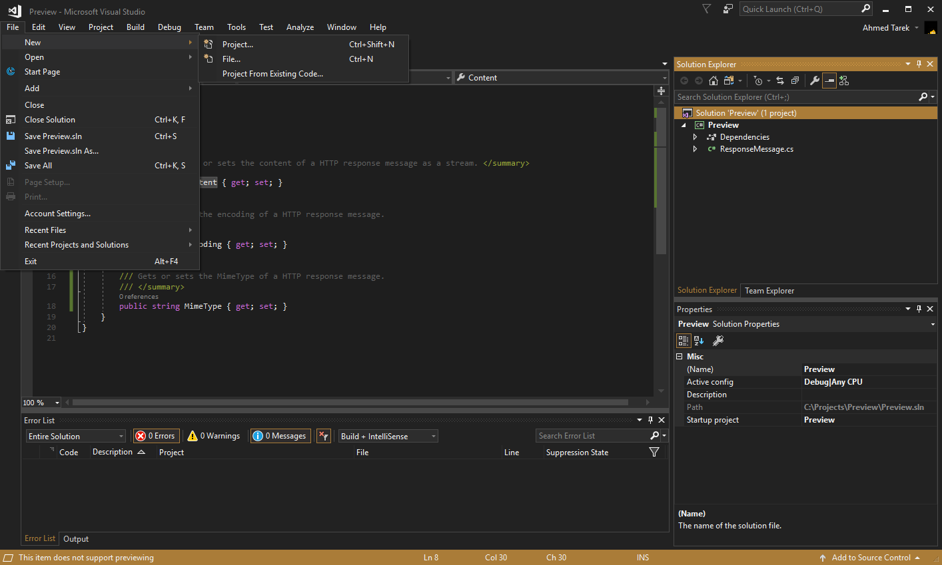942x565 pixels.
Task: Open Preview Solution Properties object dropdown
Action: click(933, 324)
